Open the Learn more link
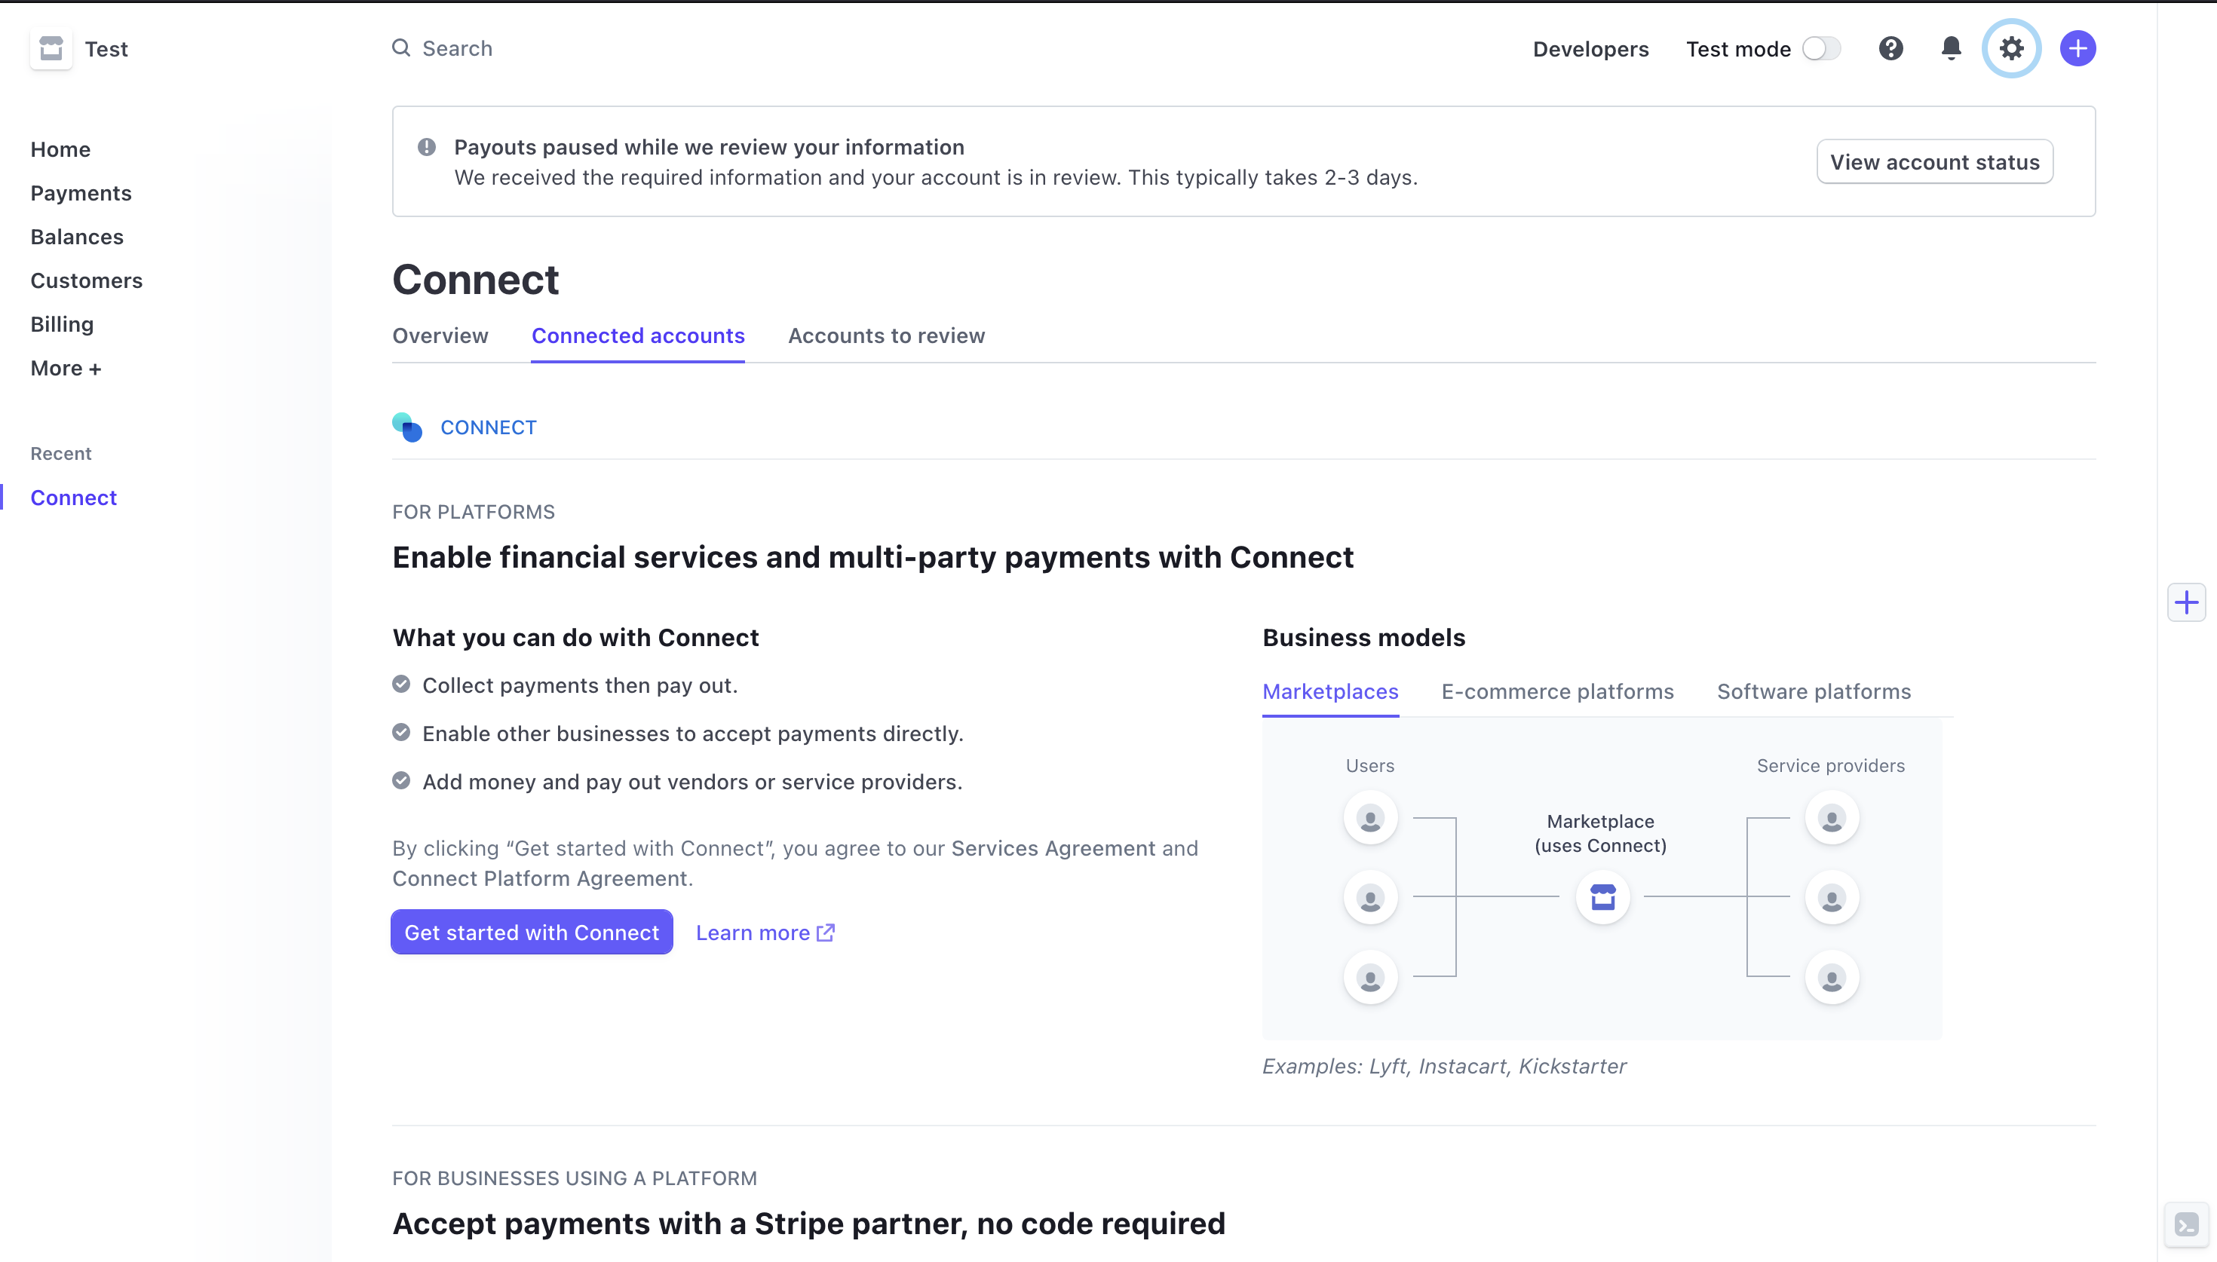This screenshot has width=2217, height=1262. 762,933
